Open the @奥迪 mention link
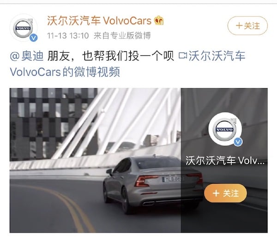 (27, 56)
